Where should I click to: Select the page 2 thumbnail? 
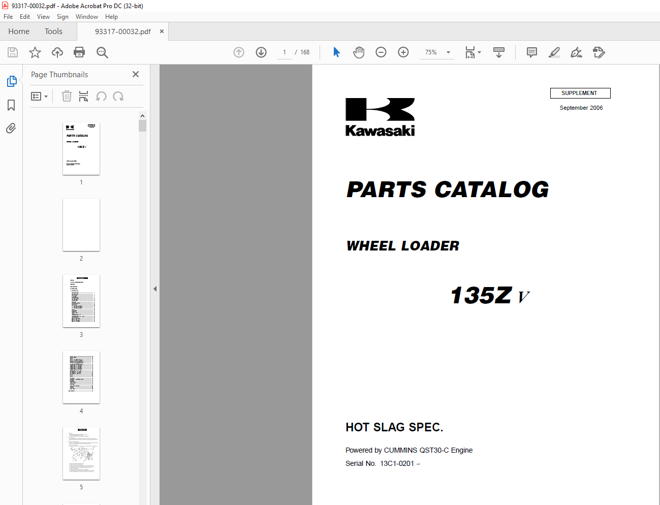[81, 225]
